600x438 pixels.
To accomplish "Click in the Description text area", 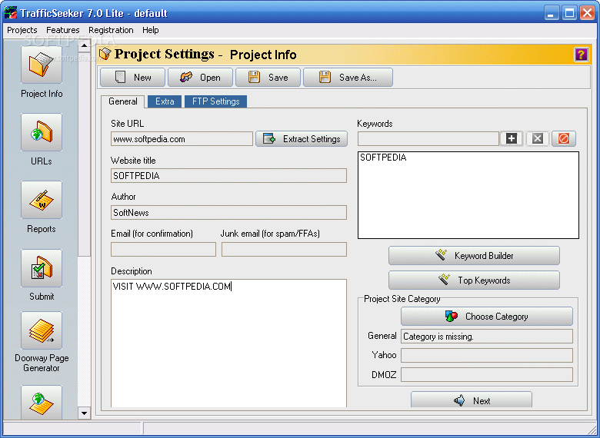I will pyautogui.click(x=228, y=343).
